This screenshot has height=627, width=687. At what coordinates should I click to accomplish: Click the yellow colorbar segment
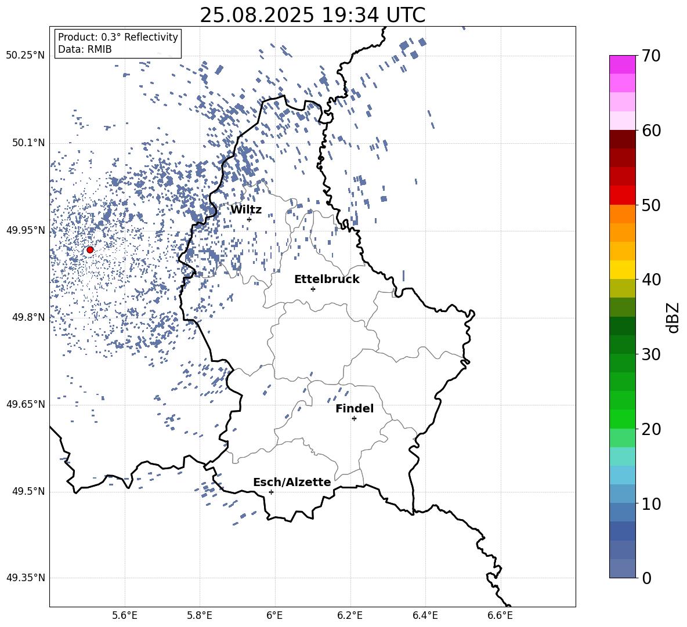(x=622, y=270)
